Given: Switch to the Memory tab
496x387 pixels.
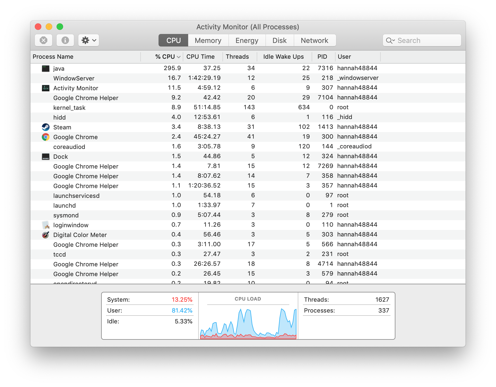Looking at the screenshot, I should pyautogui.click(x=208, y=40).
